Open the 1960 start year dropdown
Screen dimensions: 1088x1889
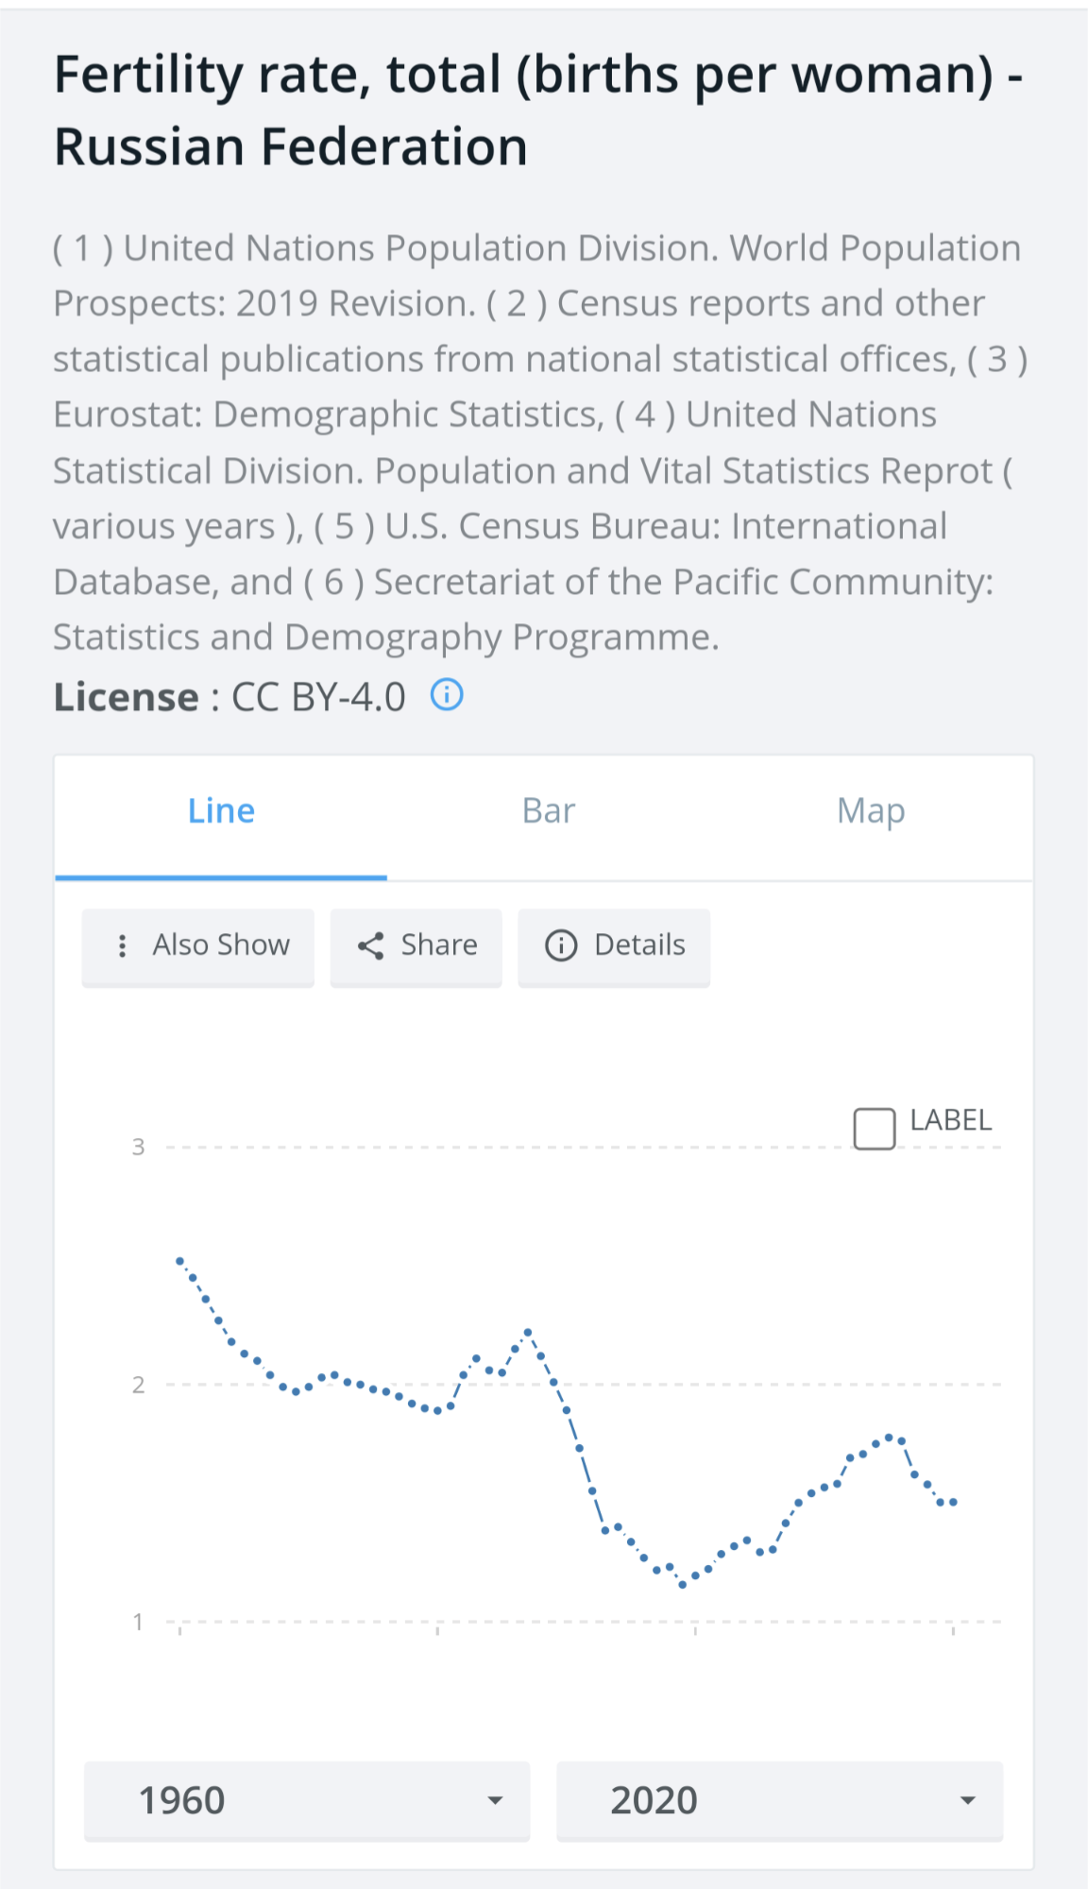point(307,1801)
